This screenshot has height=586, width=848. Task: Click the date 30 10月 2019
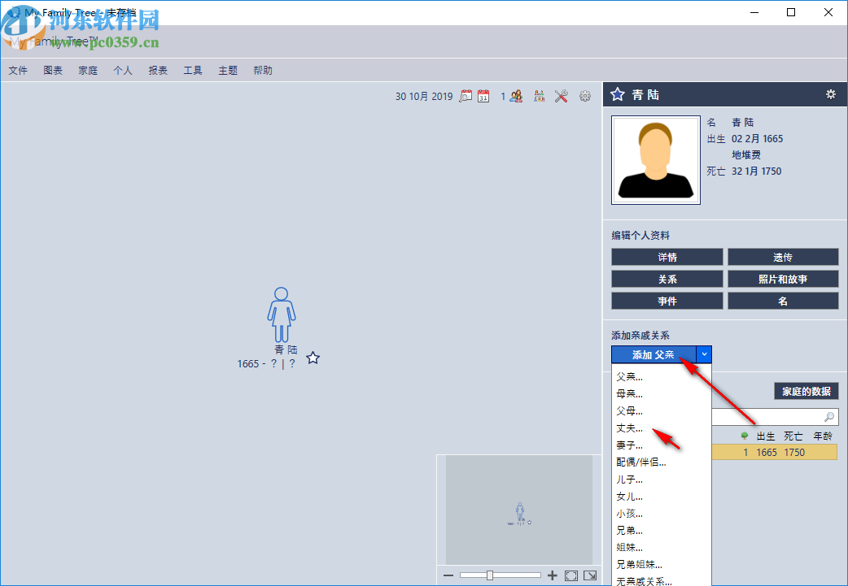tap(424, 96)
